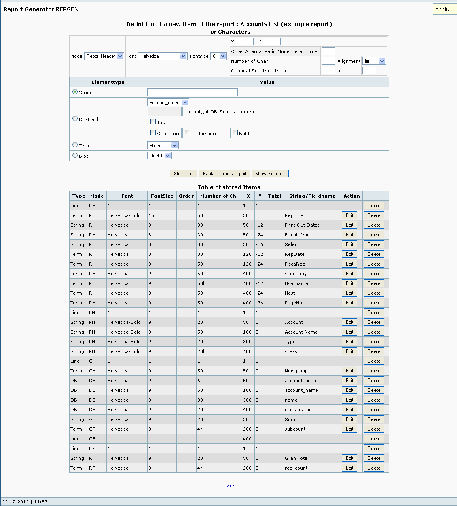This screenshot has height=506, width=457.
Task: Edit the class_name DB item
Action: pos(349,410)
